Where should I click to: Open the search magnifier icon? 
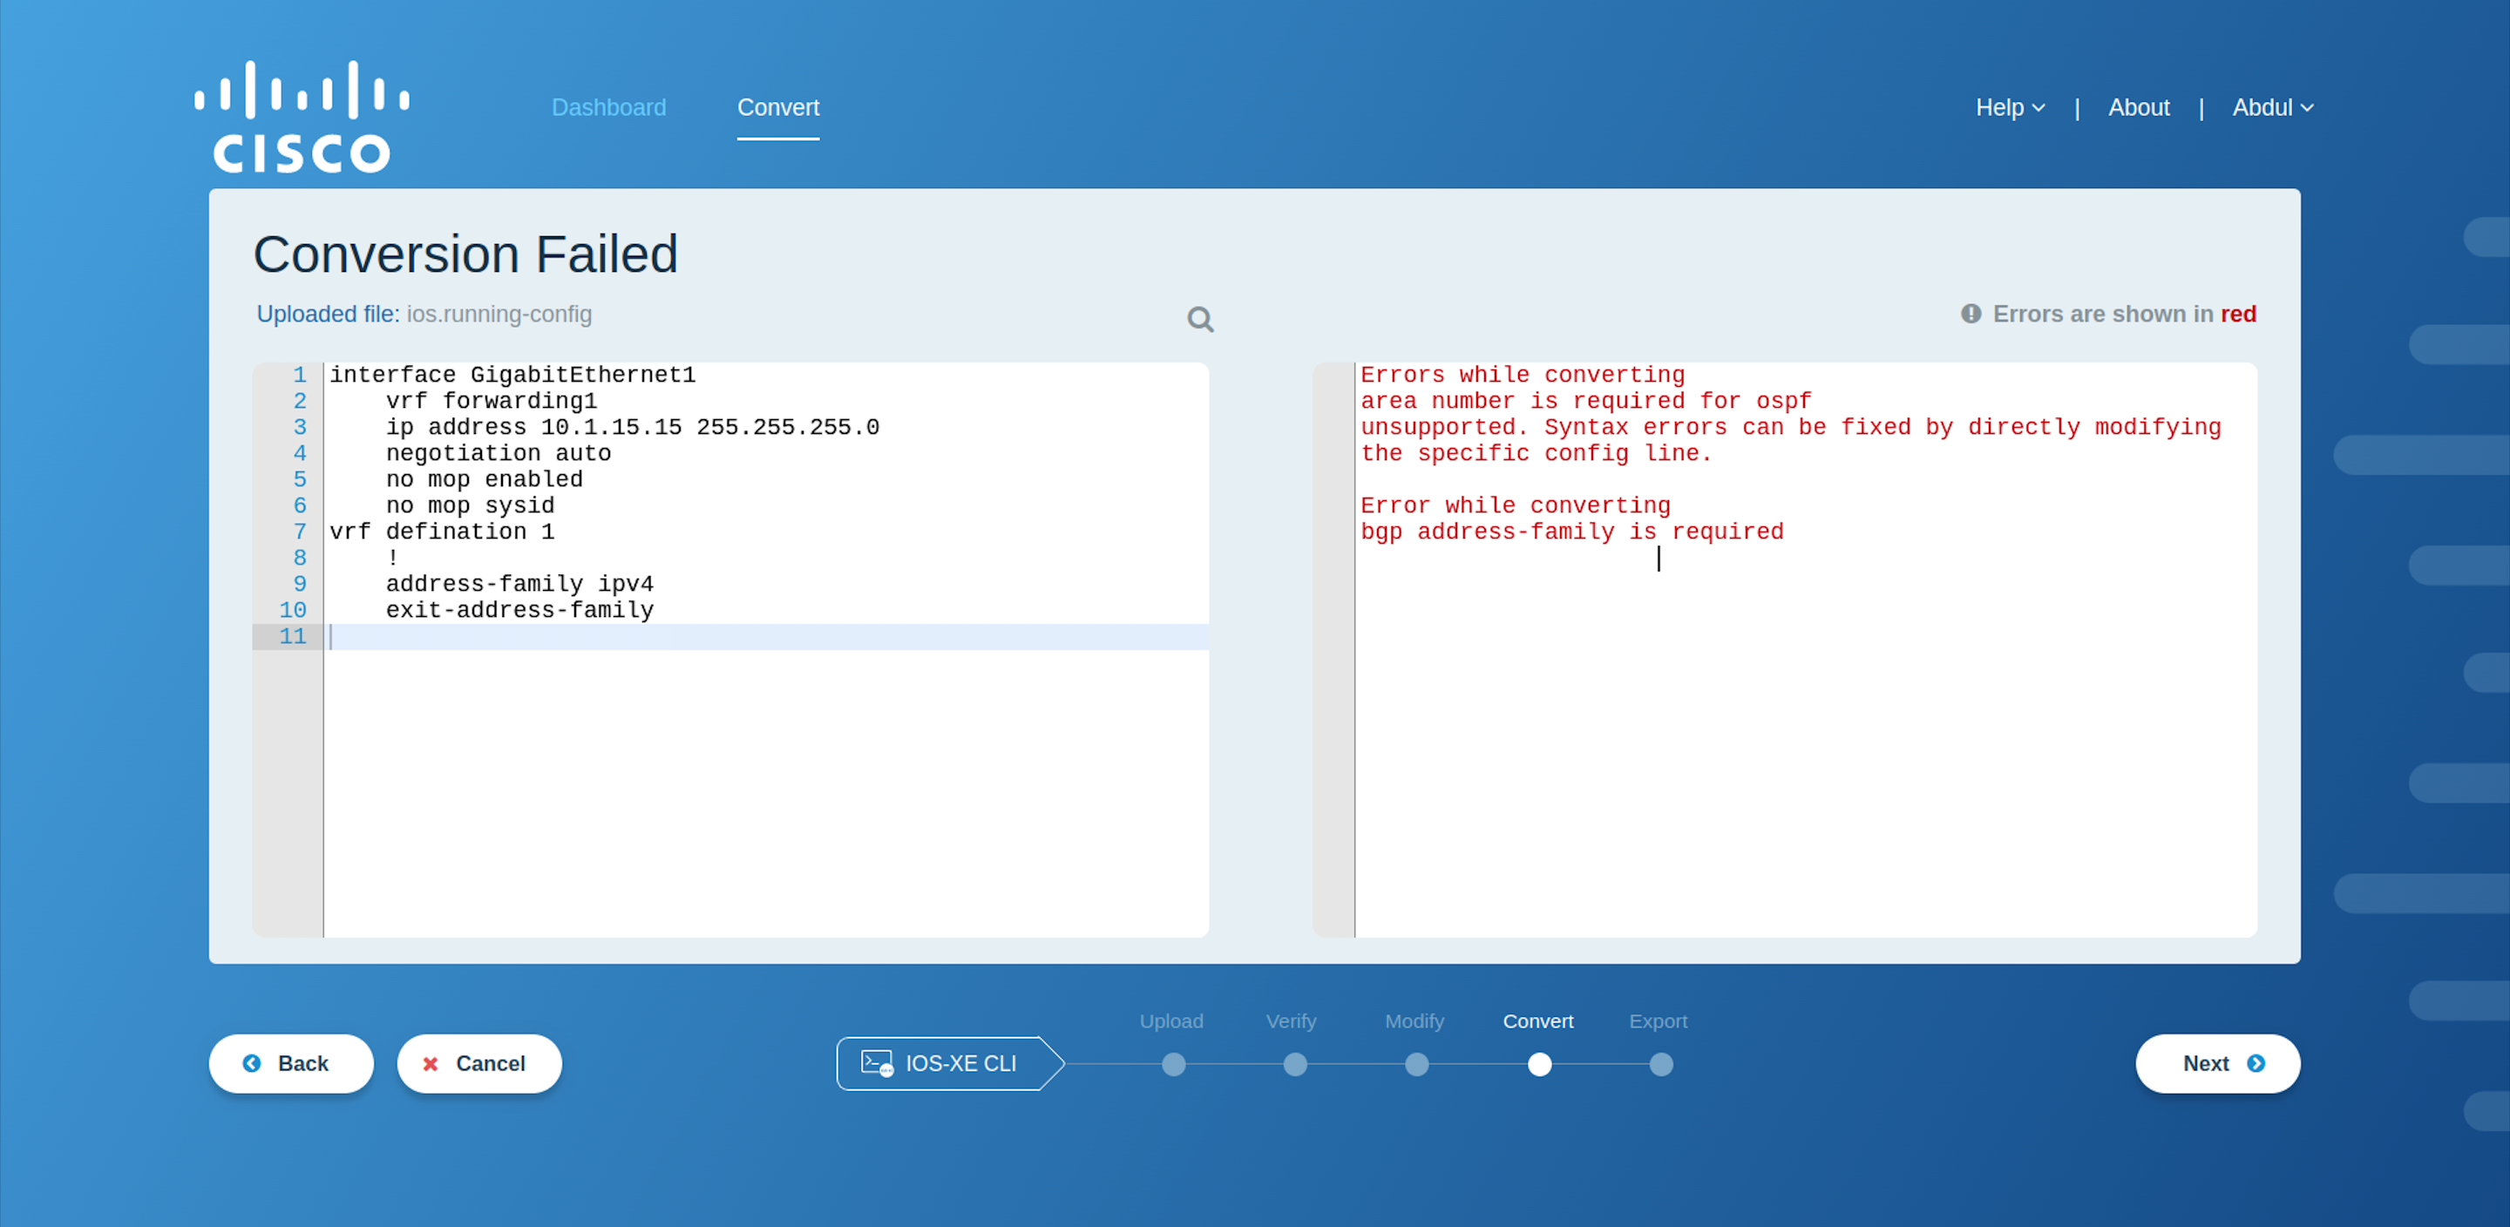pyautogui.click(x=1200, y=320)
